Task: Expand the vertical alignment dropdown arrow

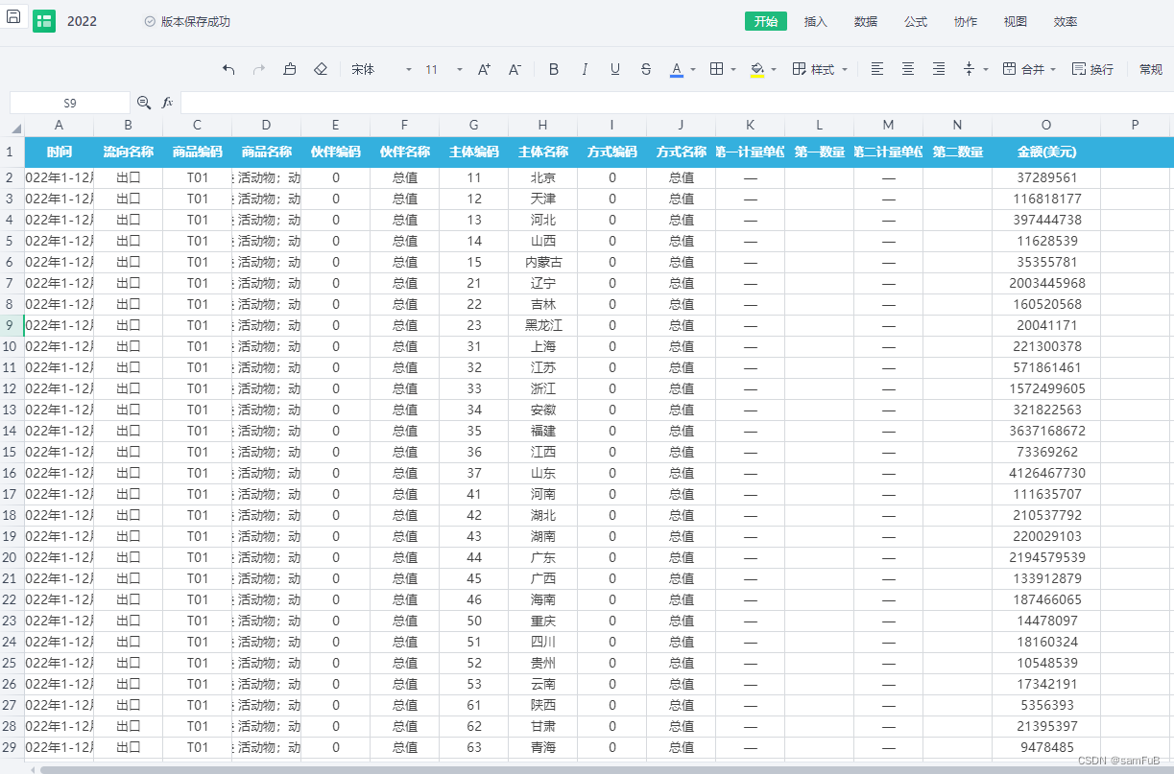Action: click(x=986, y=69)
